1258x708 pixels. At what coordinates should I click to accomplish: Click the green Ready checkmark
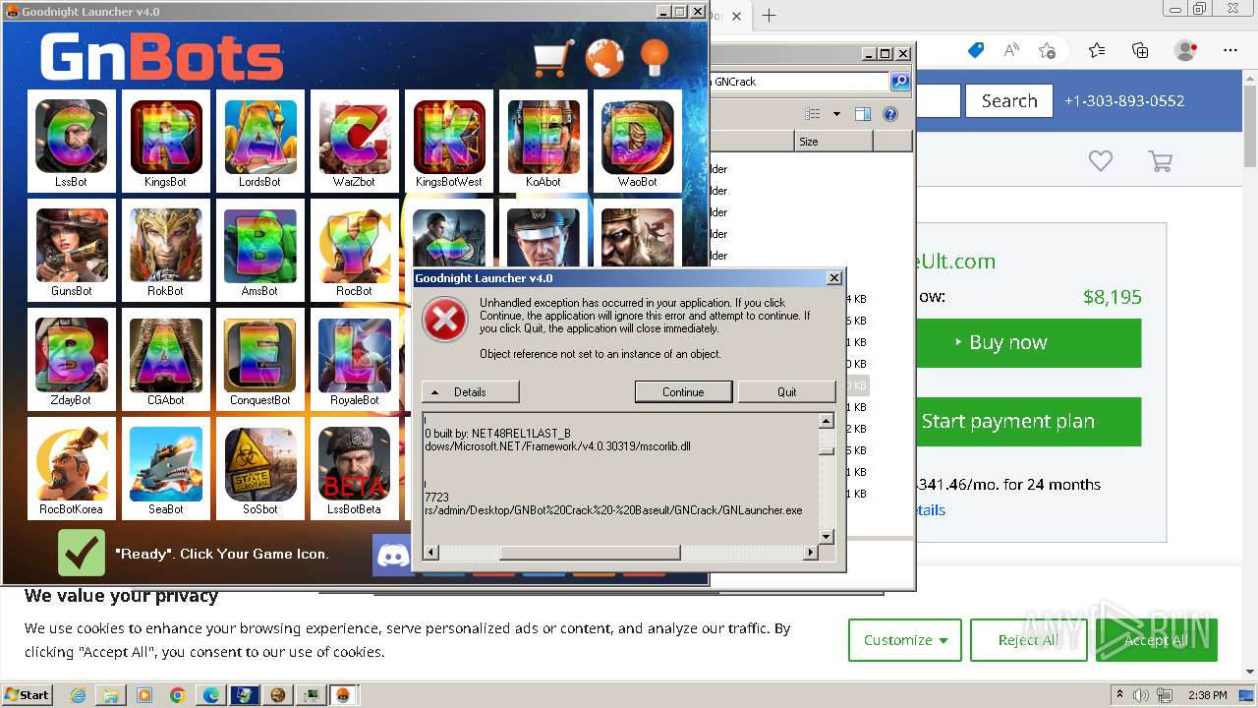click(x=82, y=553)
